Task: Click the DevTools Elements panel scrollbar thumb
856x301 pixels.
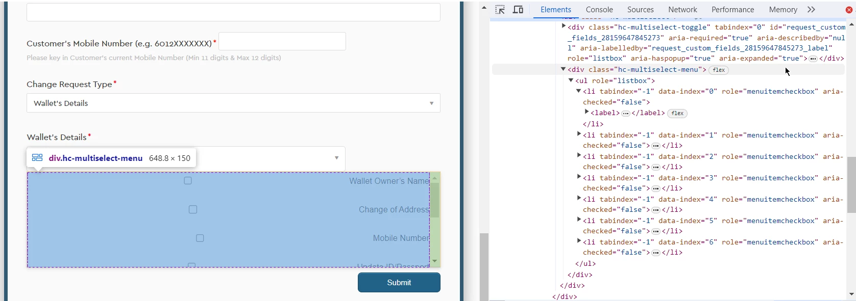Action: point(851,185)
